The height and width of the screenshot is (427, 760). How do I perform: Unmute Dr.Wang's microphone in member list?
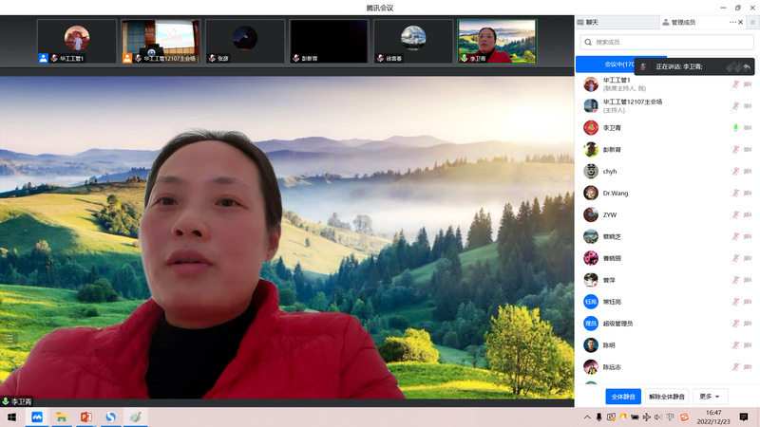tap(735, 194)
